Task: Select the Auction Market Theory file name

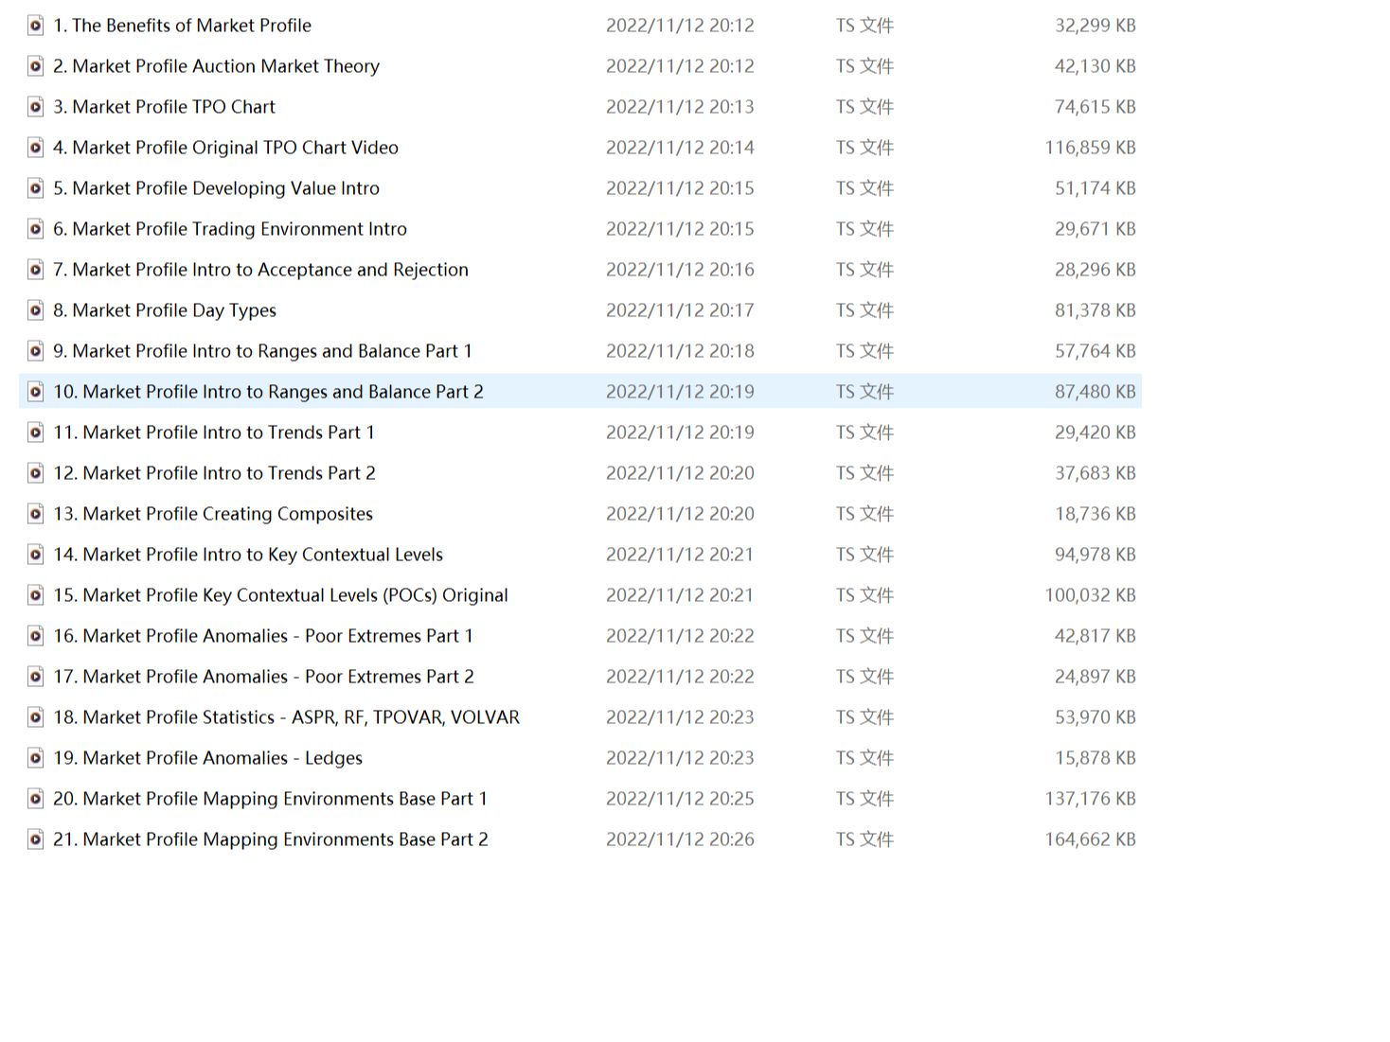Action: [216, 66]
